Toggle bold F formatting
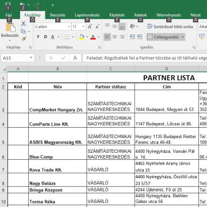This screenshot has height=207, width=207. tap(38, 37)
